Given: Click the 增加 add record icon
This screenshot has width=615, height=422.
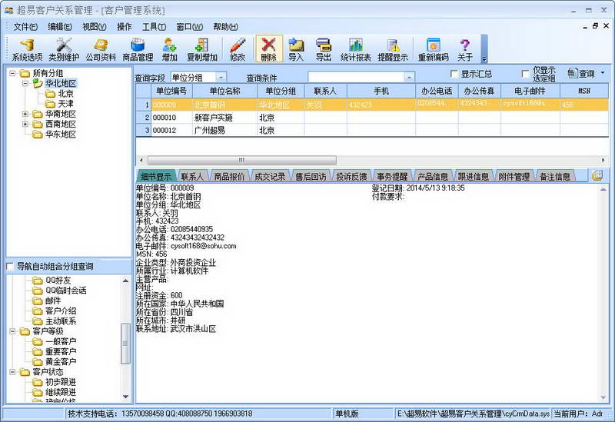Looking at the screenshot, I should coord(169,48).
